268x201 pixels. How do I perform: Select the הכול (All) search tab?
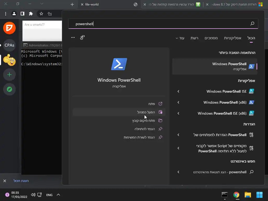pos(251,38)
